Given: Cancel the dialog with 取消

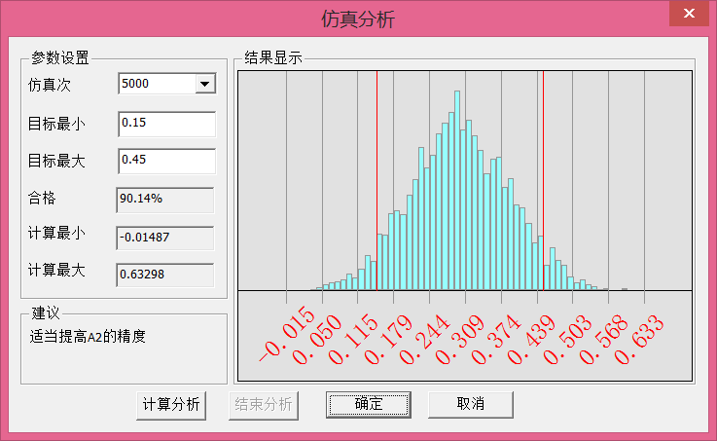Looking at the screenshot, I should tap(470, 404).
